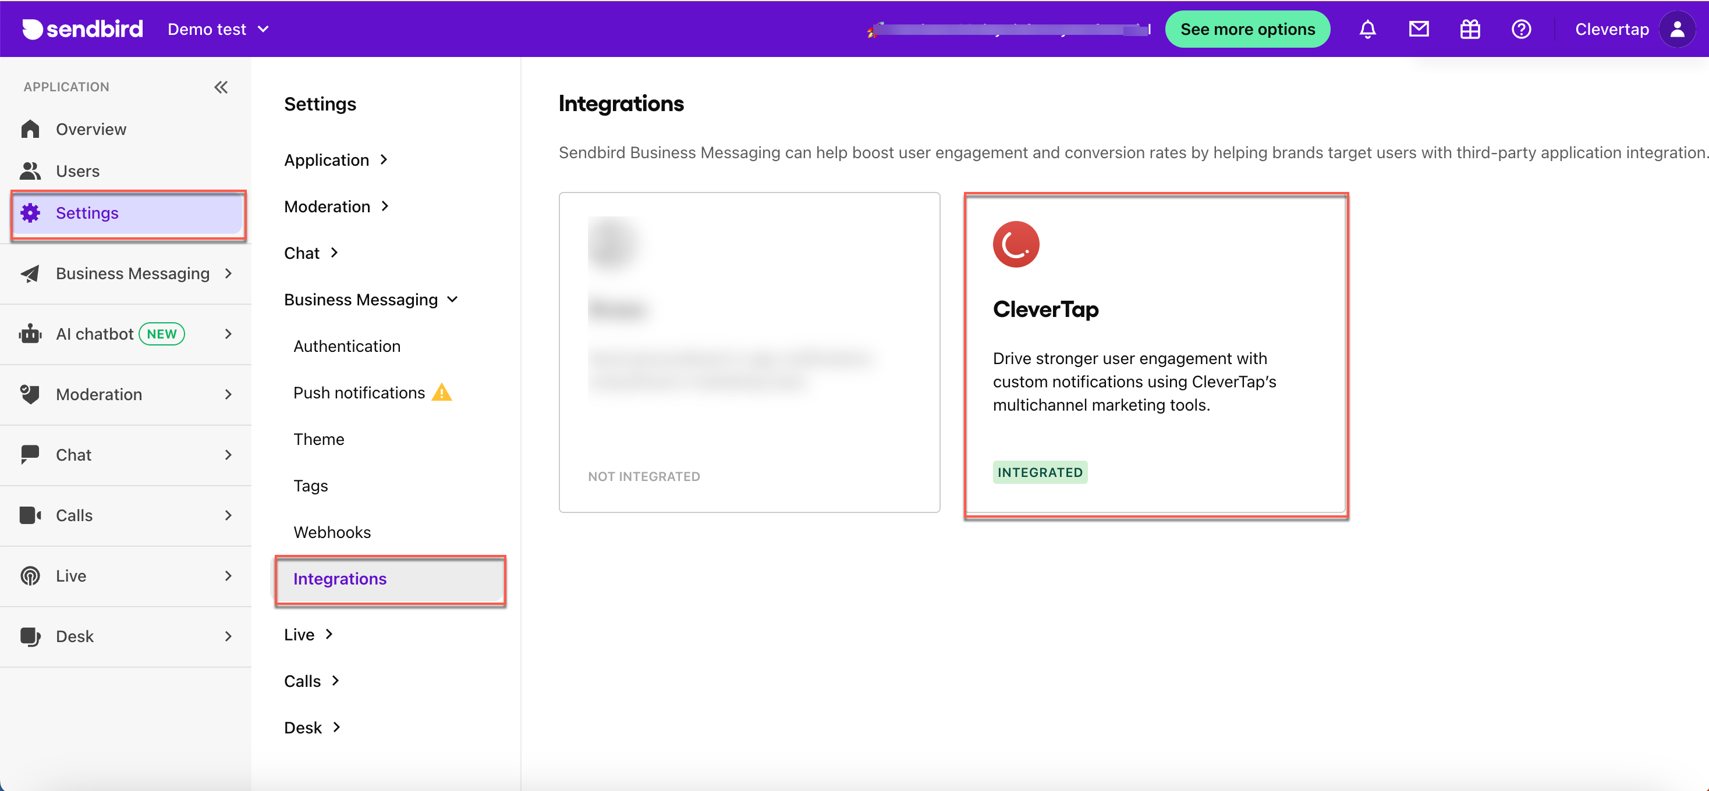
Task: Click the Clevertap account name
Action: pos(1611,29)
